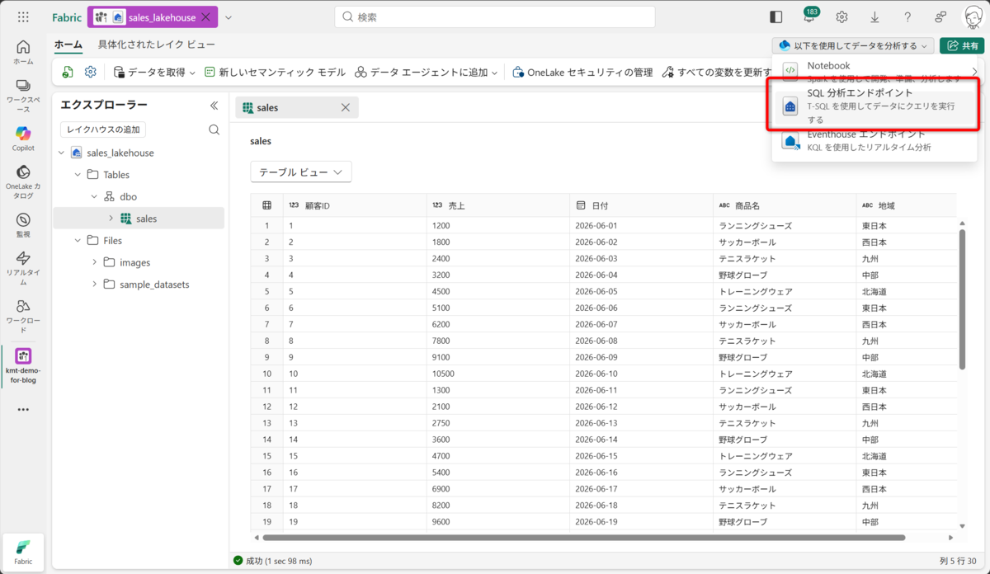Collapse the sales_lakehouse tree node
Viewport: 990px width, 574px height.
[x=63, y=153]
